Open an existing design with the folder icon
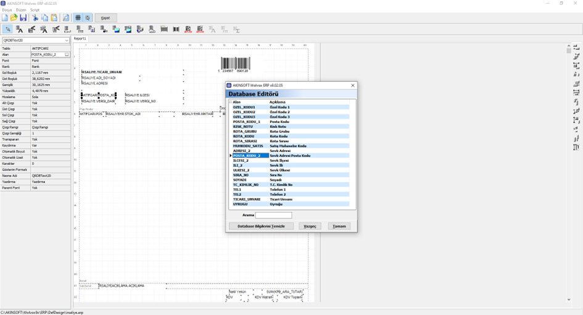Screen dimensions: 583x315 (14, 18)
